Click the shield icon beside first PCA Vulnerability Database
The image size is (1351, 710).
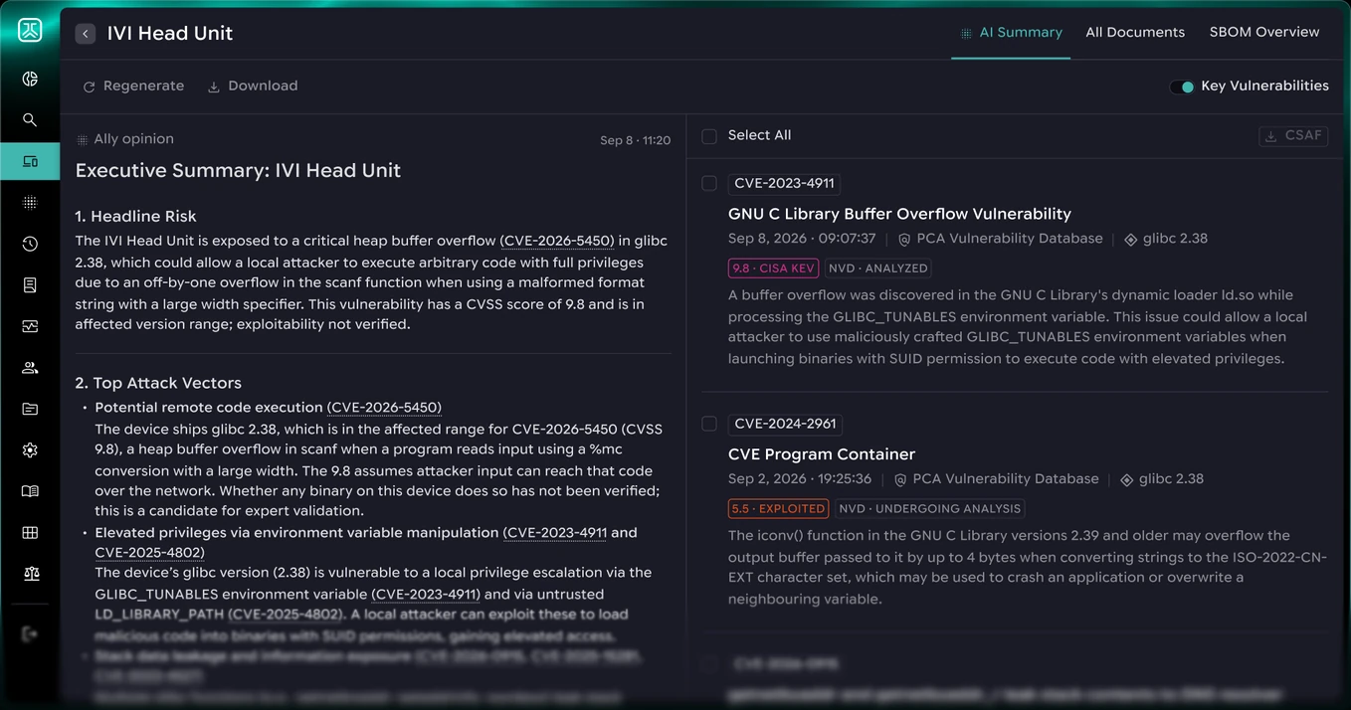tap(904, 240)
